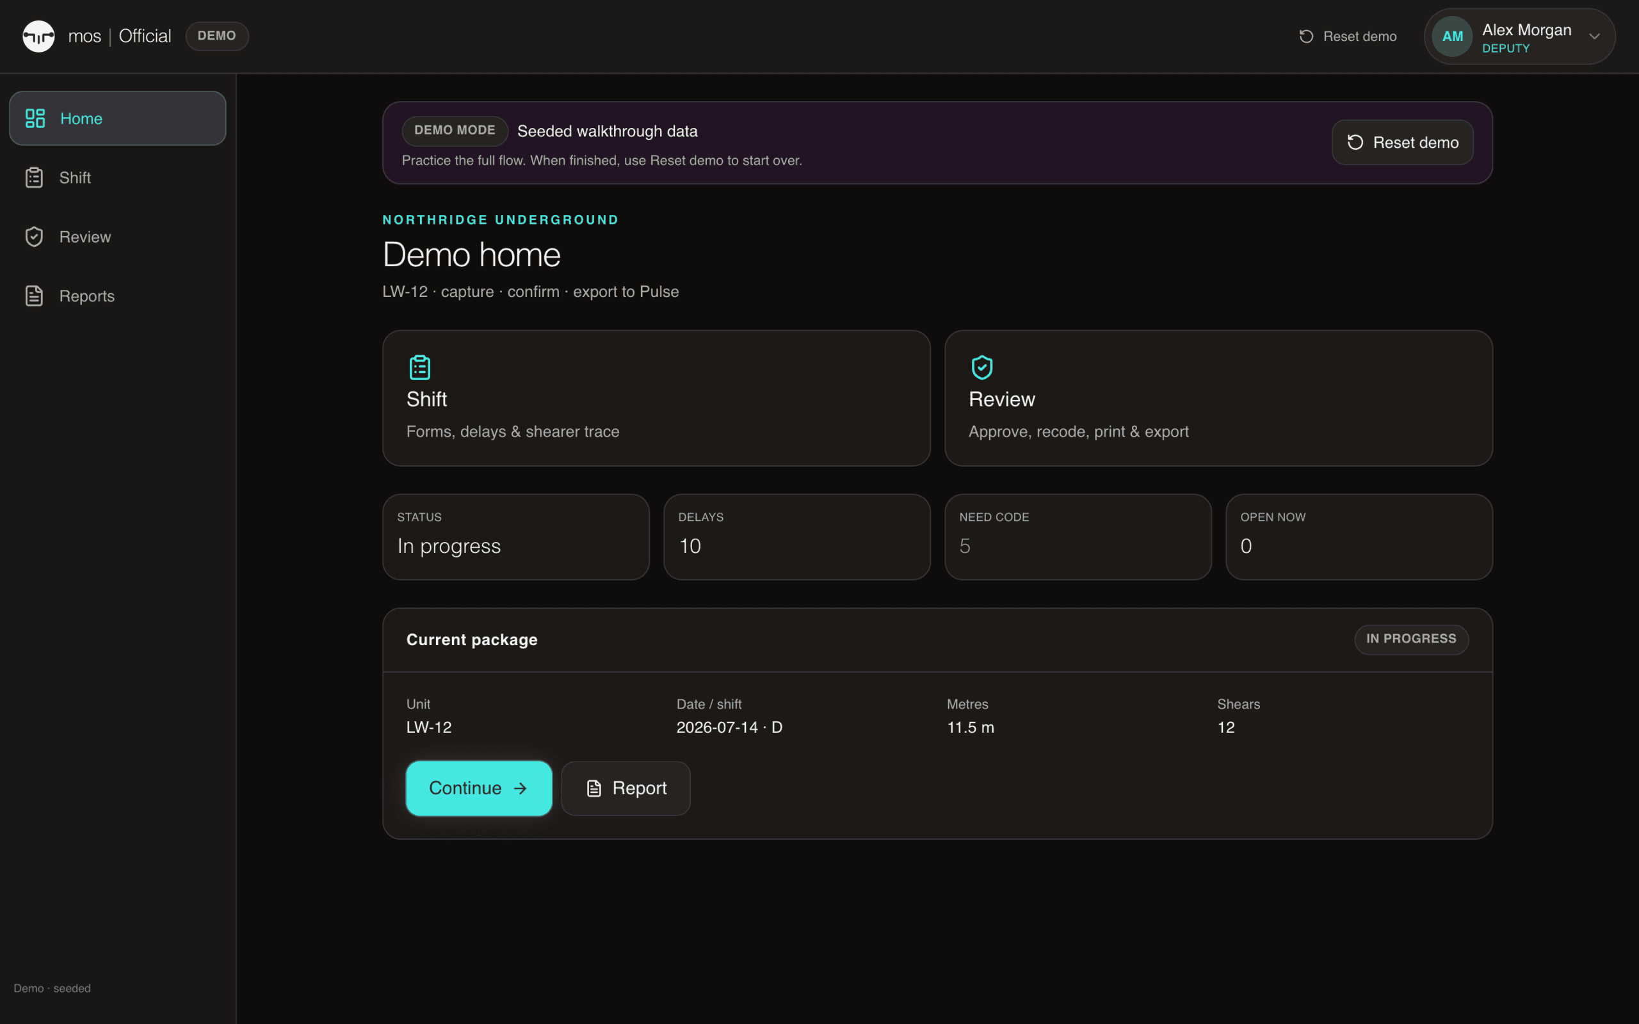Click the Reports document icon in sidebar
1639x1024 pixels.
click(x=34, y=296)
